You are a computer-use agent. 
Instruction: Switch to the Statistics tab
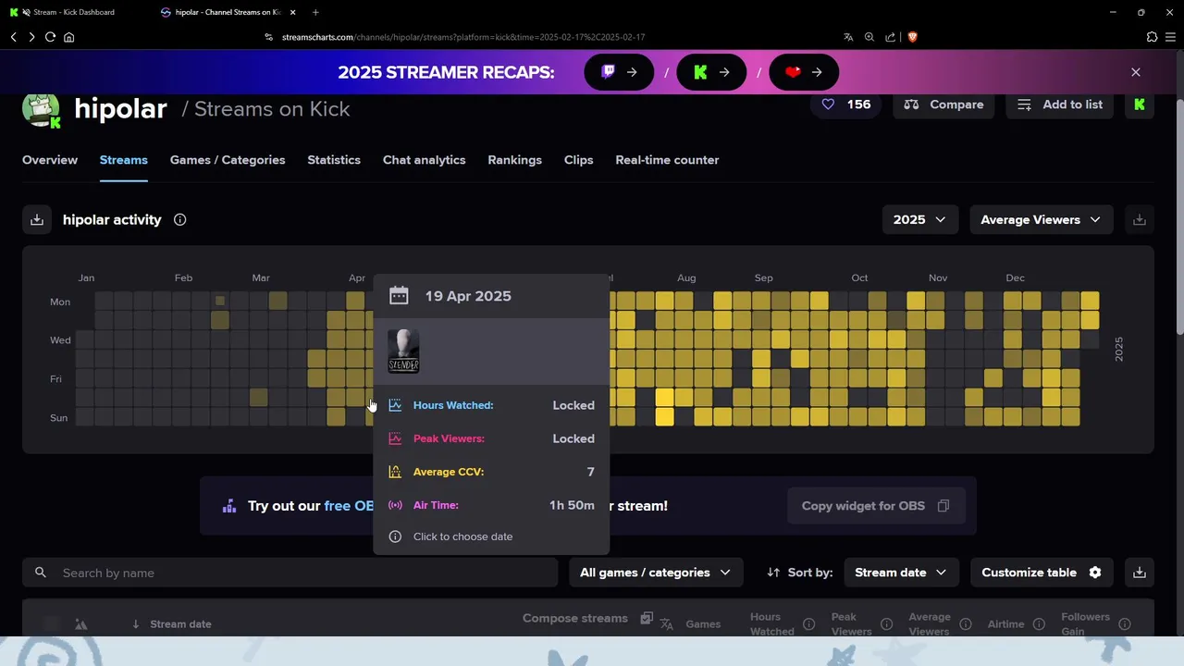point(334,160)
